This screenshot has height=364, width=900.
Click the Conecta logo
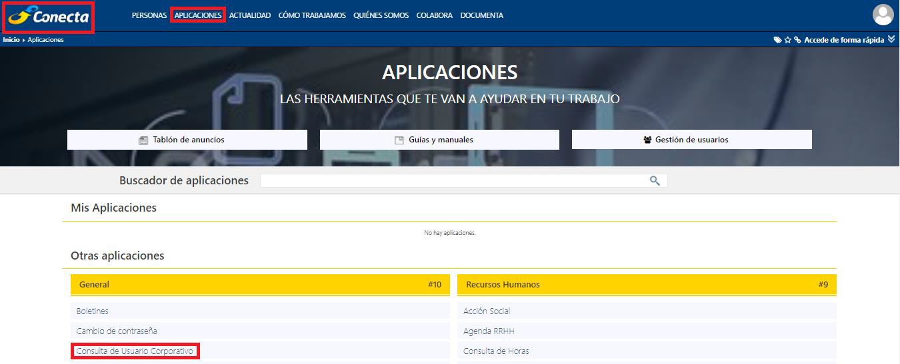[x=48, y=16]
